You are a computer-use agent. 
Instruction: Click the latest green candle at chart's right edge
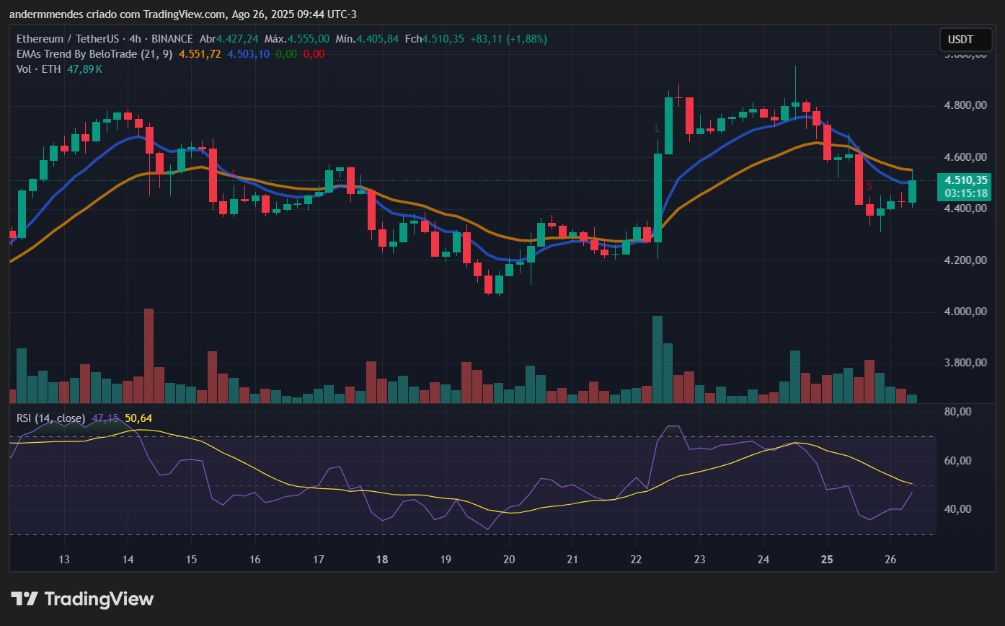click(912, 191)
